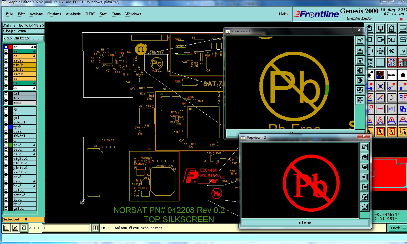Toggle display checkbox for layer sig2t
This screenshot has width=407, height=244.
(6, 60)
